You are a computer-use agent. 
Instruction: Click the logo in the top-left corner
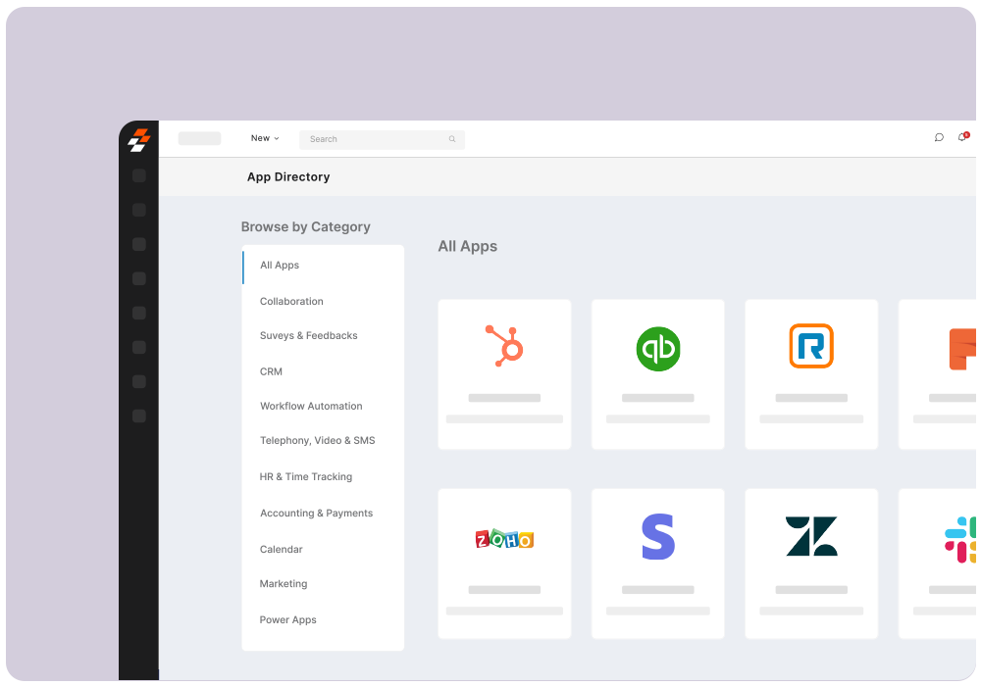coord(139,140)
